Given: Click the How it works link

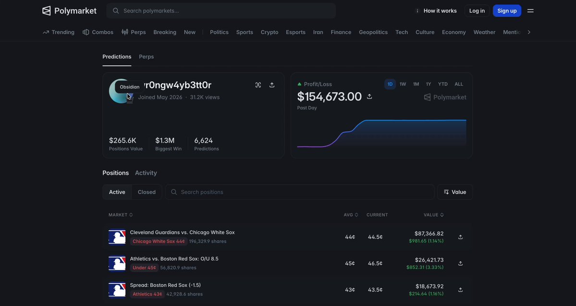Looking at the screenshot, I should [440, 11].
